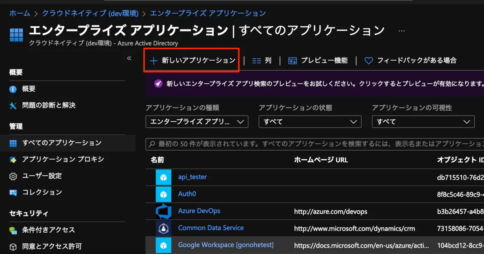484x254 pixels.
Task: Open the アプリケーションの可視性 dropdown
Action: point(423,122)
